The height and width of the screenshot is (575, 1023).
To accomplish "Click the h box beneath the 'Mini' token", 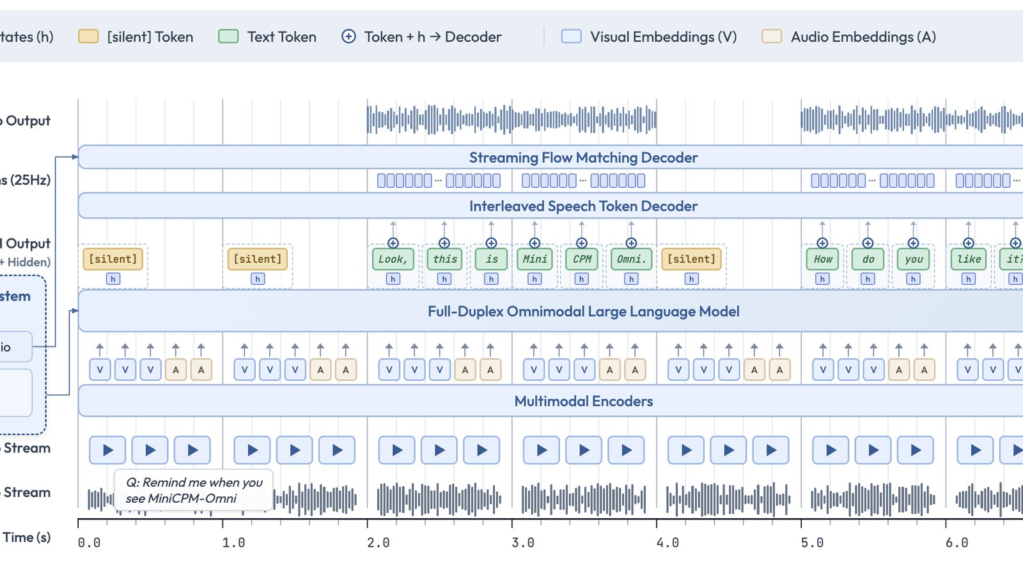I will click(535, 279).
